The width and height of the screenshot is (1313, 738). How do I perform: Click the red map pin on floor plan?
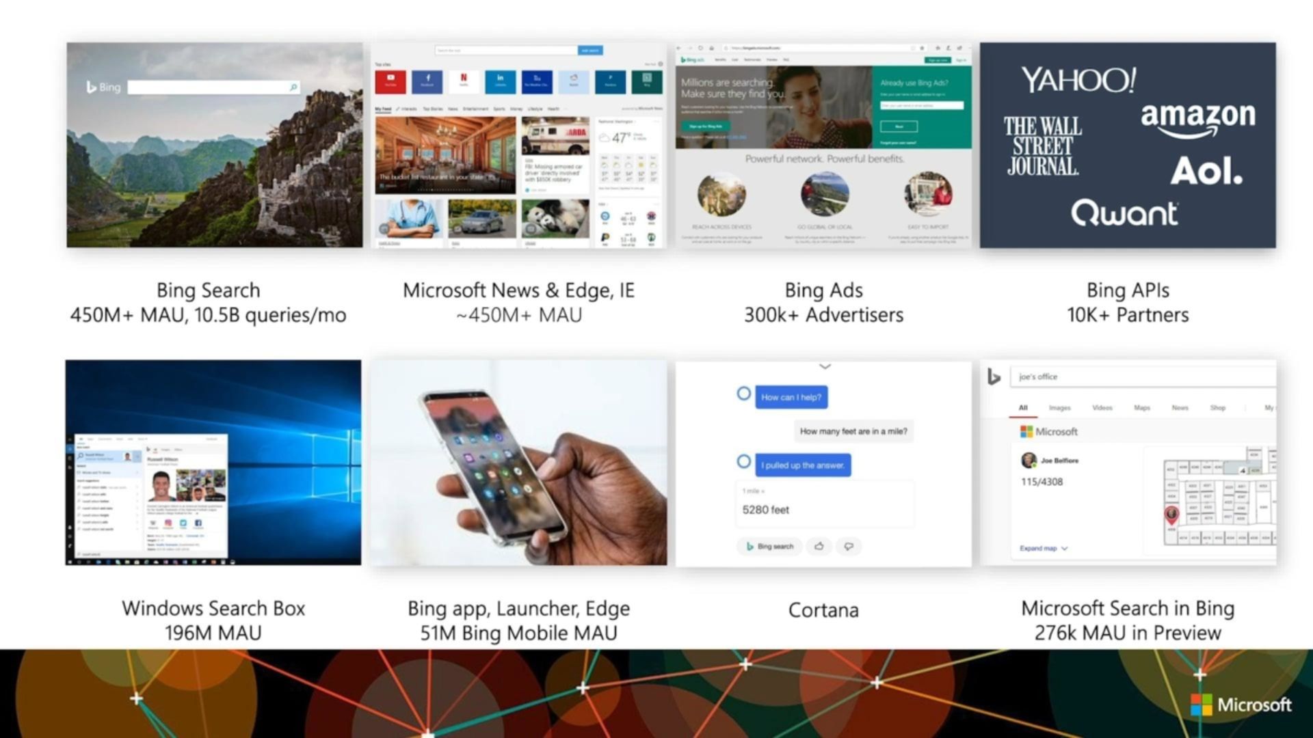pyautogui.click(x=1171, y=515)
